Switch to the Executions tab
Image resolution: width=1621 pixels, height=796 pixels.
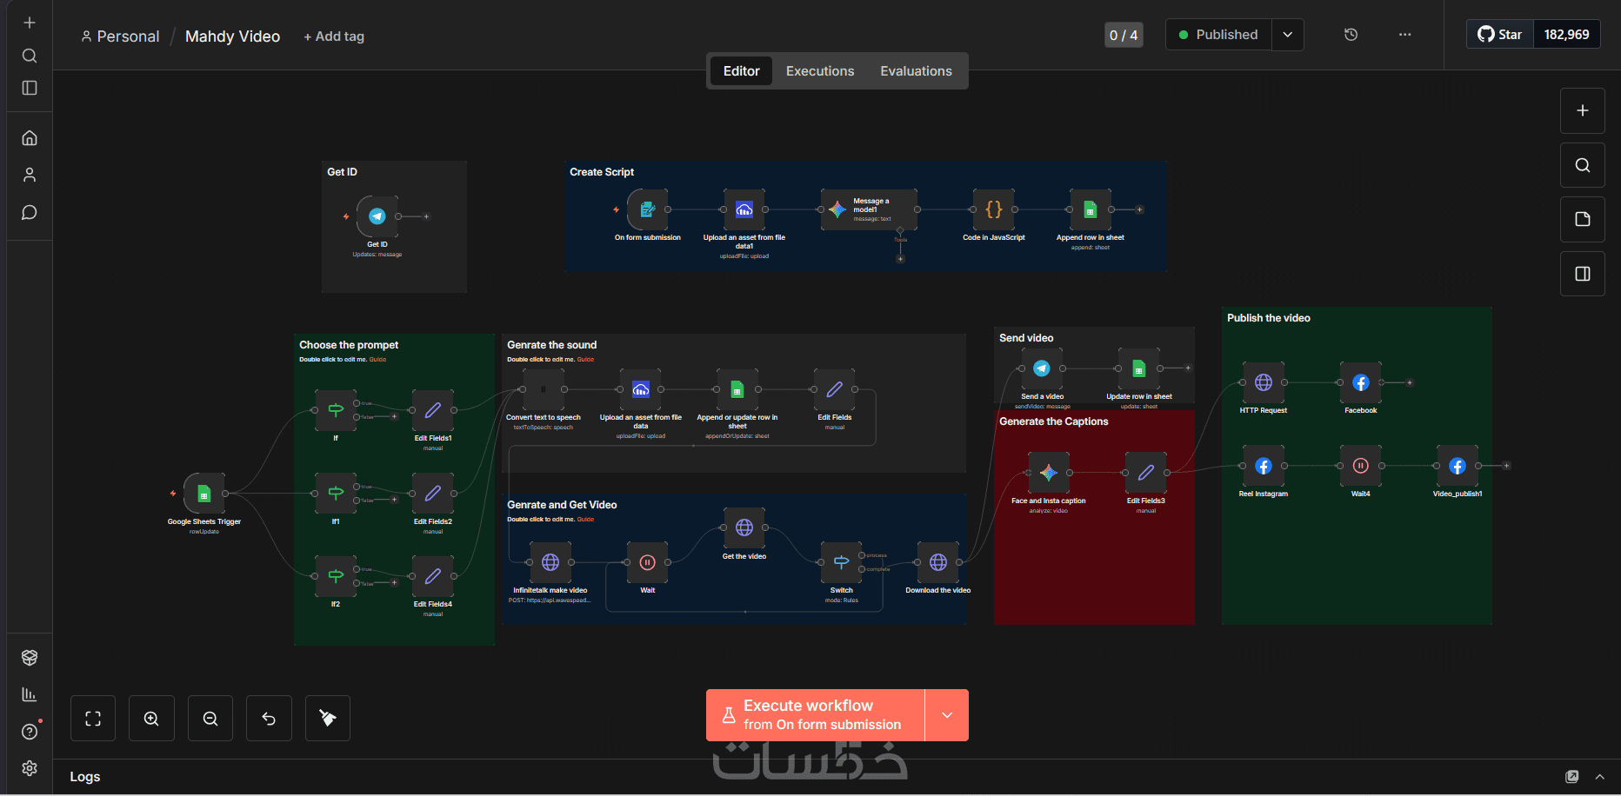pos(820,71)
